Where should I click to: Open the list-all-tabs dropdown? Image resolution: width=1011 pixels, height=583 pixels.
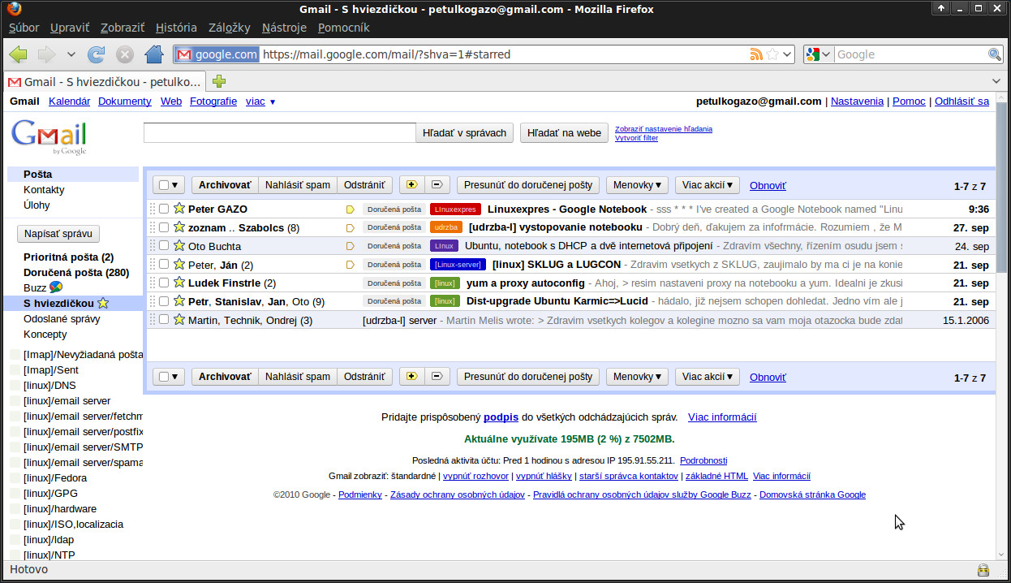point(997,81)
